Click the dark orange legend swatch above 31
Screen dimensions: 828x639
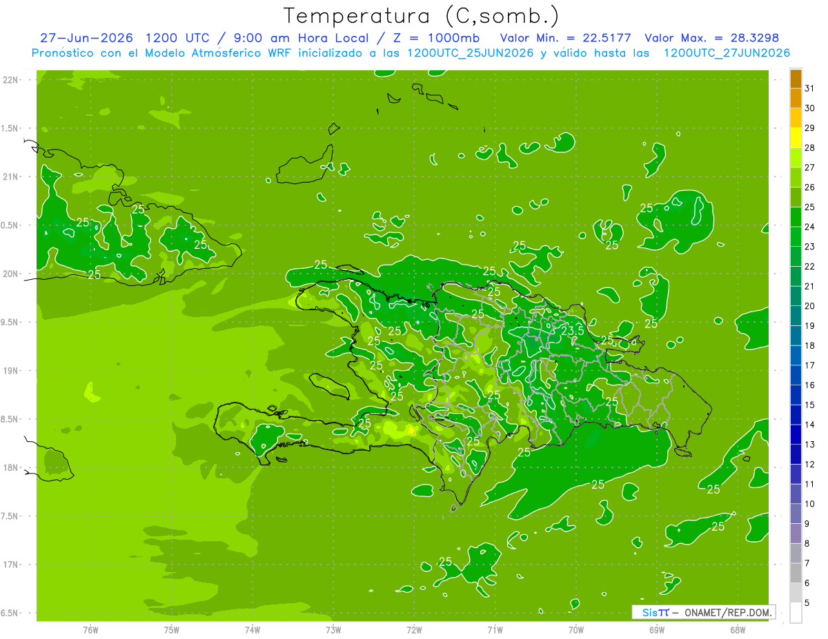point(796,79)
